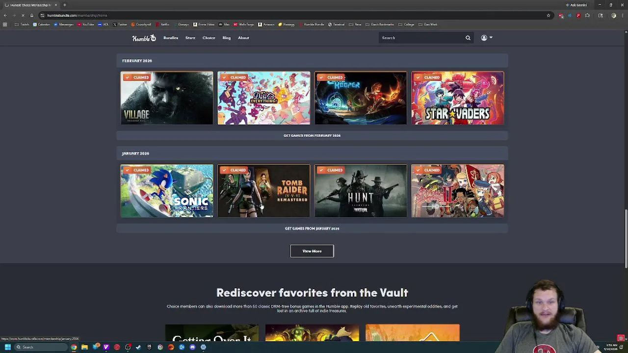Open the Dan Work bookmarks folder
The width and height of the screenshot is (628, 353).
[x=428, y=25]
